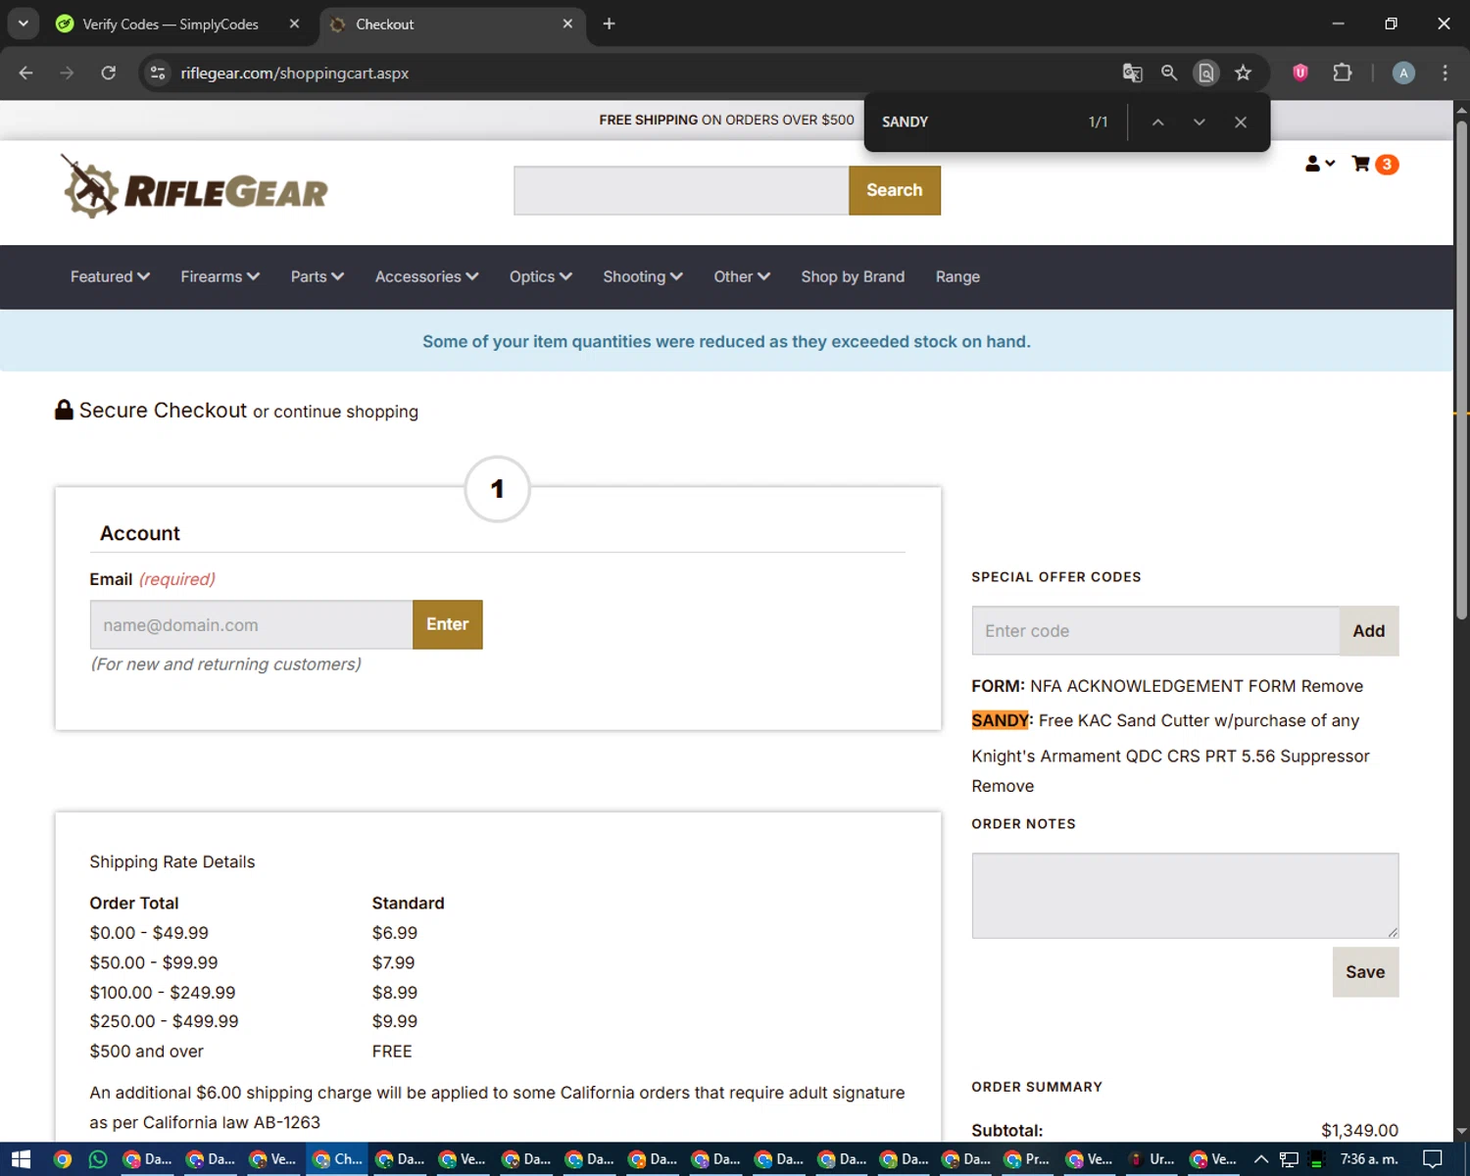Close the Checkout tab

567,24
